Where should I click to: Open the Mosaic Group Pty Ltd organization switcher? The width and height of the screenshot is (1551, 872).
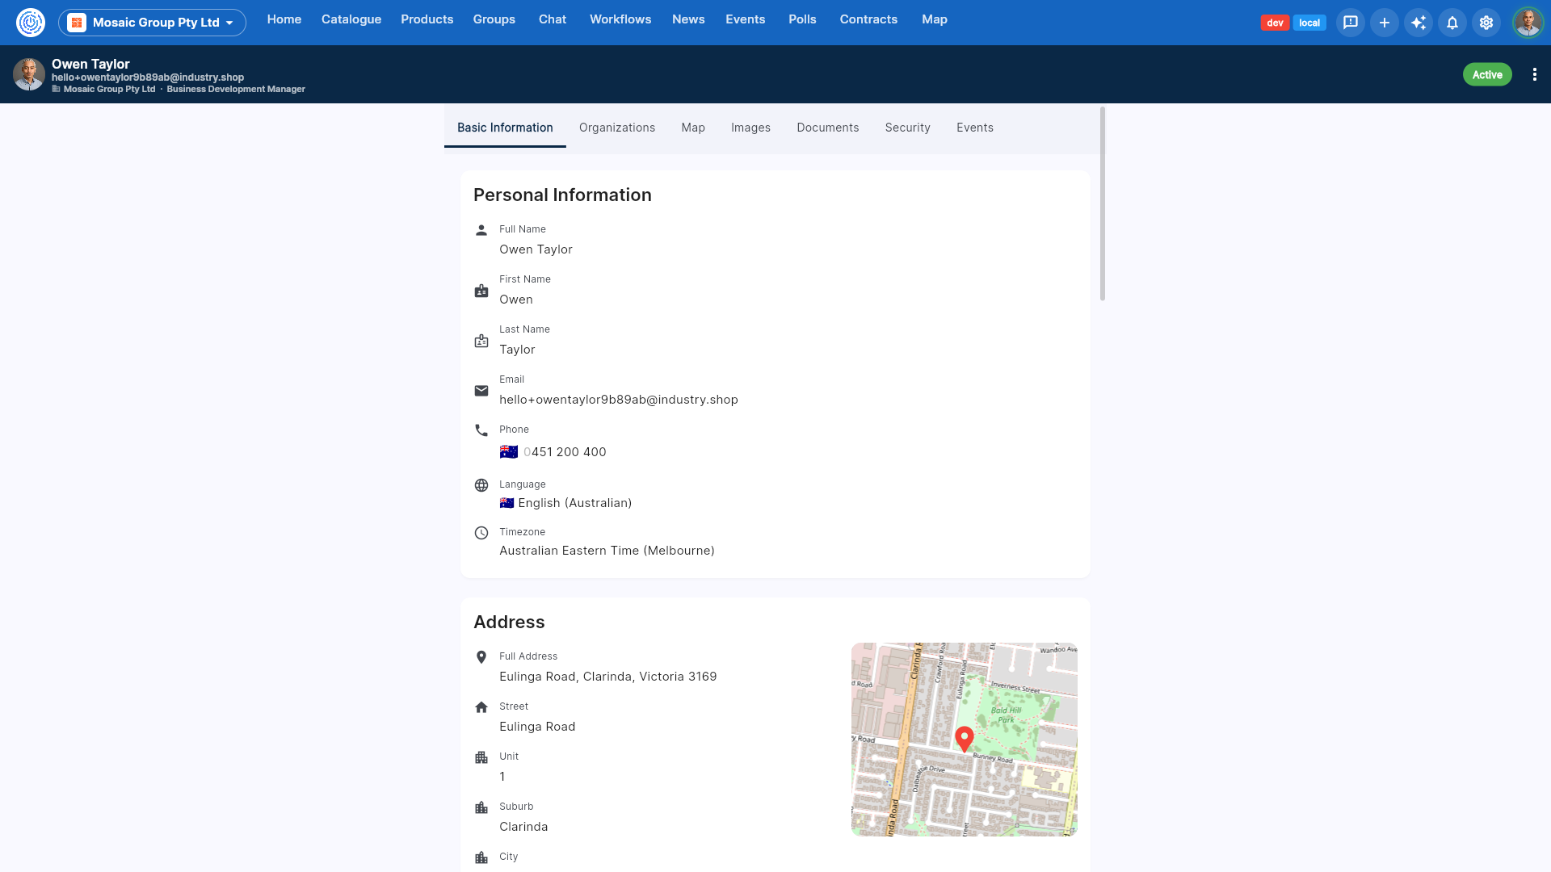[152, 23]
